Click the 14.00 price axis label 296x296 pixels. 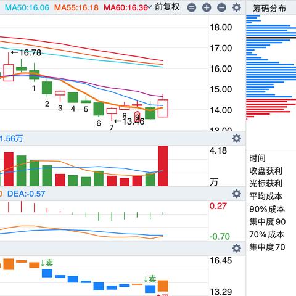coord(221,110)
